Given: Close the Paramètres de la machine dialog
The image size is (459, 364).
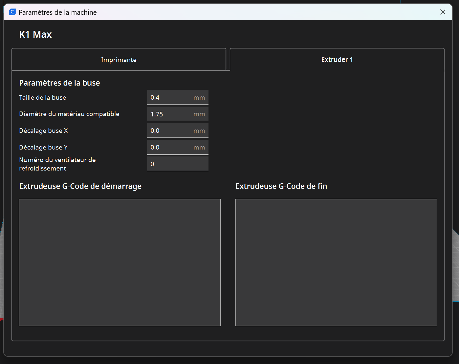Looking at the screenshot, I should click(443, 12).
